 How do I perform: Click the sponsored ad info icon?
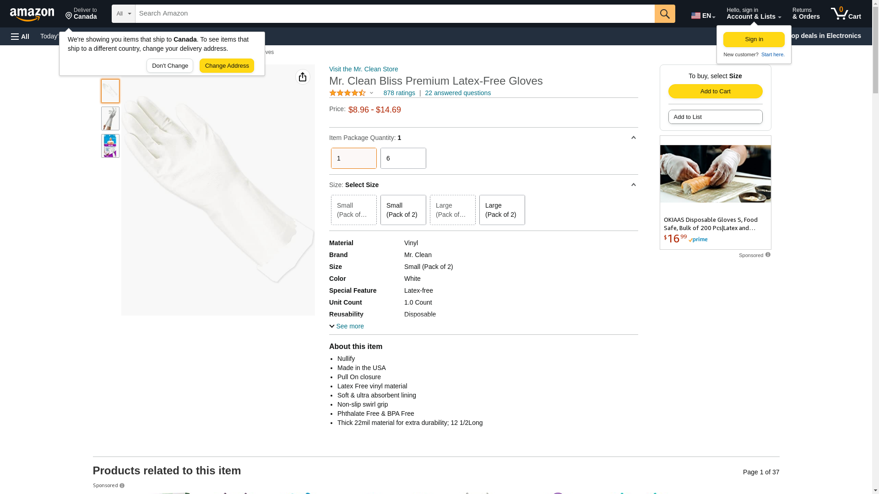click(768, 255)
